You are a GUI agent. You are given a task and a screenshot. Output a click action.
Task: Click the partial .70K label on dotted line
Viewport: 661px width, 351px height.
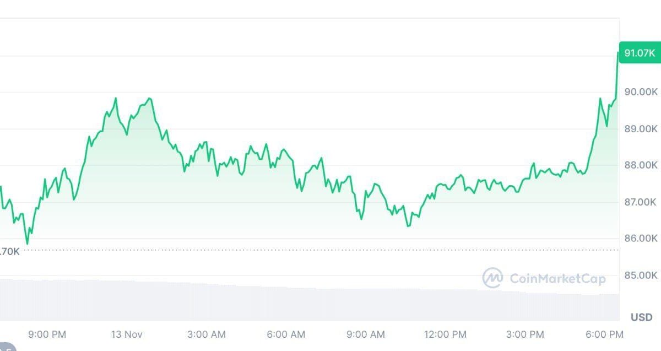(10, 251)
